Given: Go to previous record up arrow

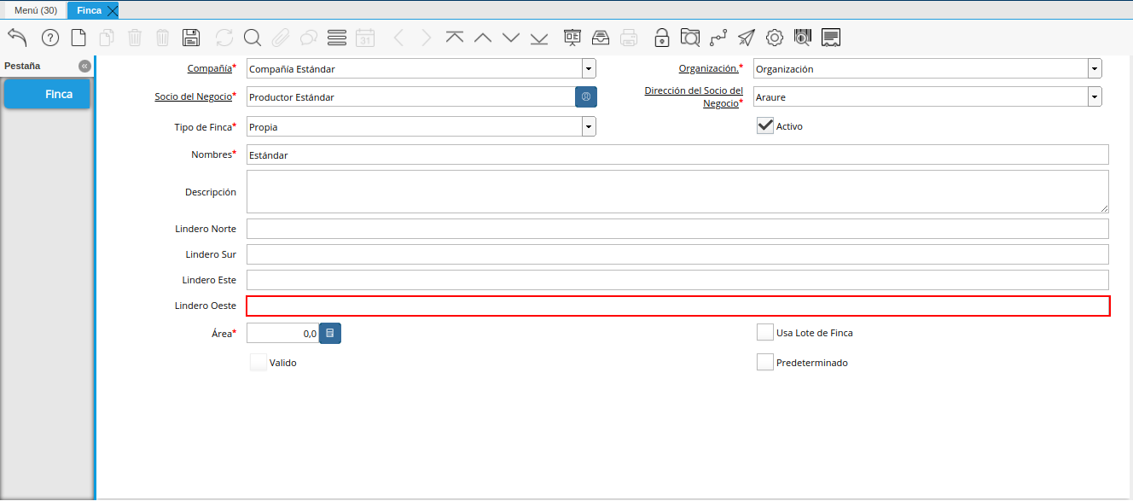Looking at the screenshot, I should tap(483, 38).
